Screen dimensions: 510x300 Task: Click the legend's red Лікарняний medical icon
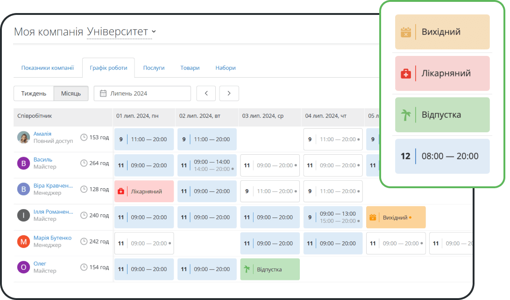pos(406,74)
